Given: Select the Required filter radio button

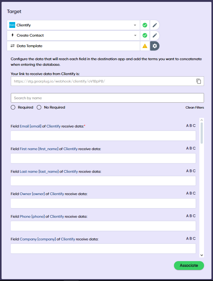Looking at the screenshot, I should click(x=13, y=107).
